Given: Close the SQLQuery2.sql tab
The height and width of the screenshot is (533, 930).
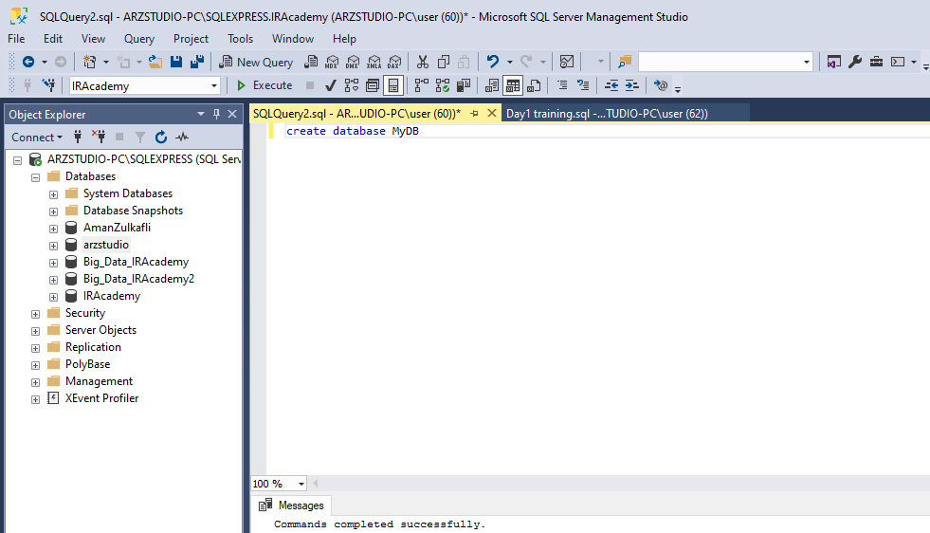Looking at the screenshot, I should click(492, 113).
